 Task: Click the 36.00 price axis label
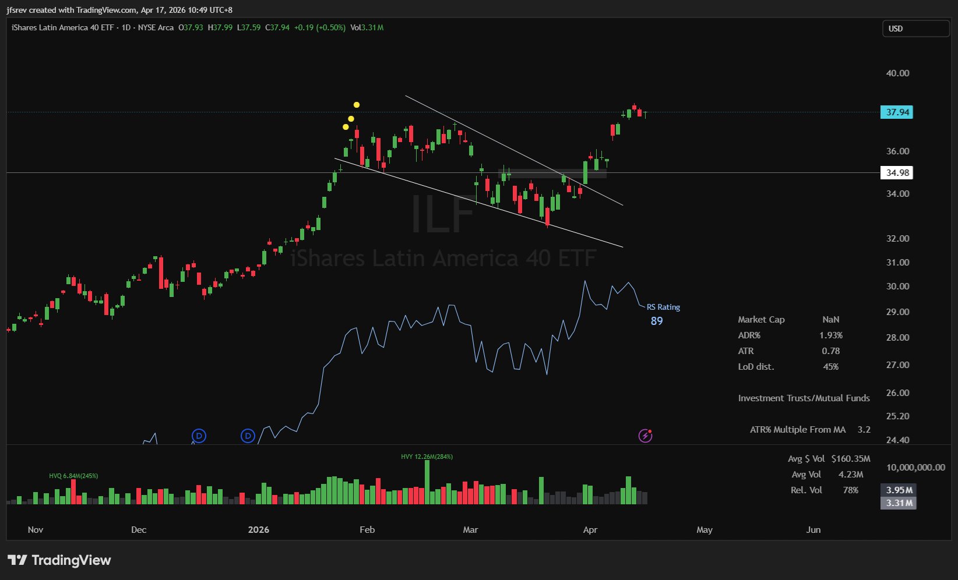click(897, 151)
